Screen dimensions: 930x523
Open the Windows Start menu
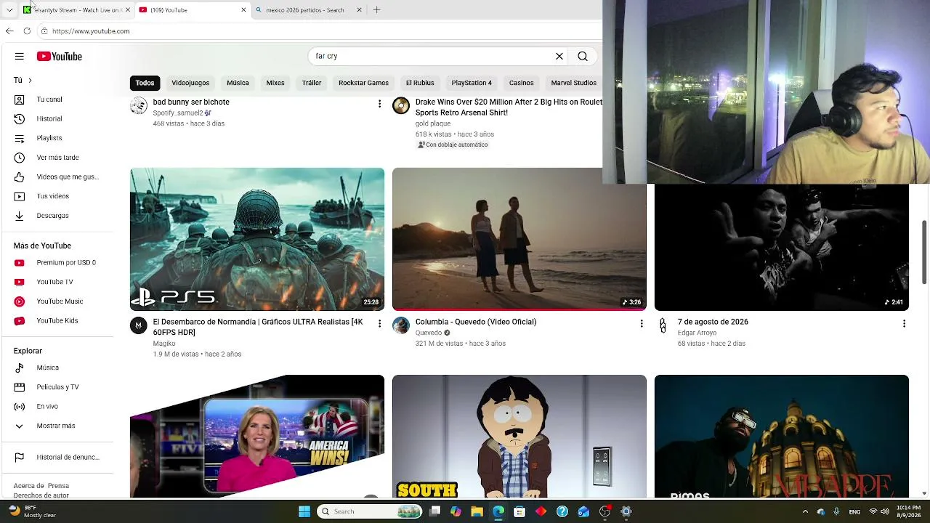(x=304, y=511)
